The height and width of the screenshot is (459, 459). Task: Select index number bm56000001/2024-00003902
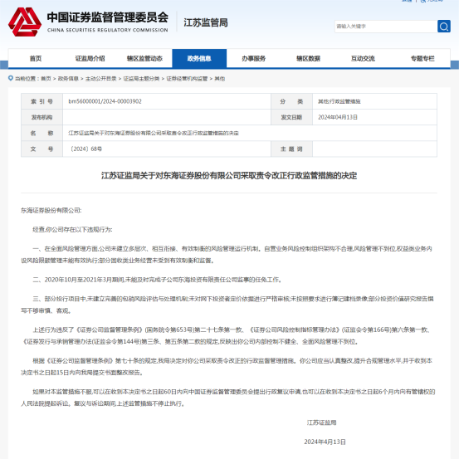pyautogui.click(x=105, y=101)
